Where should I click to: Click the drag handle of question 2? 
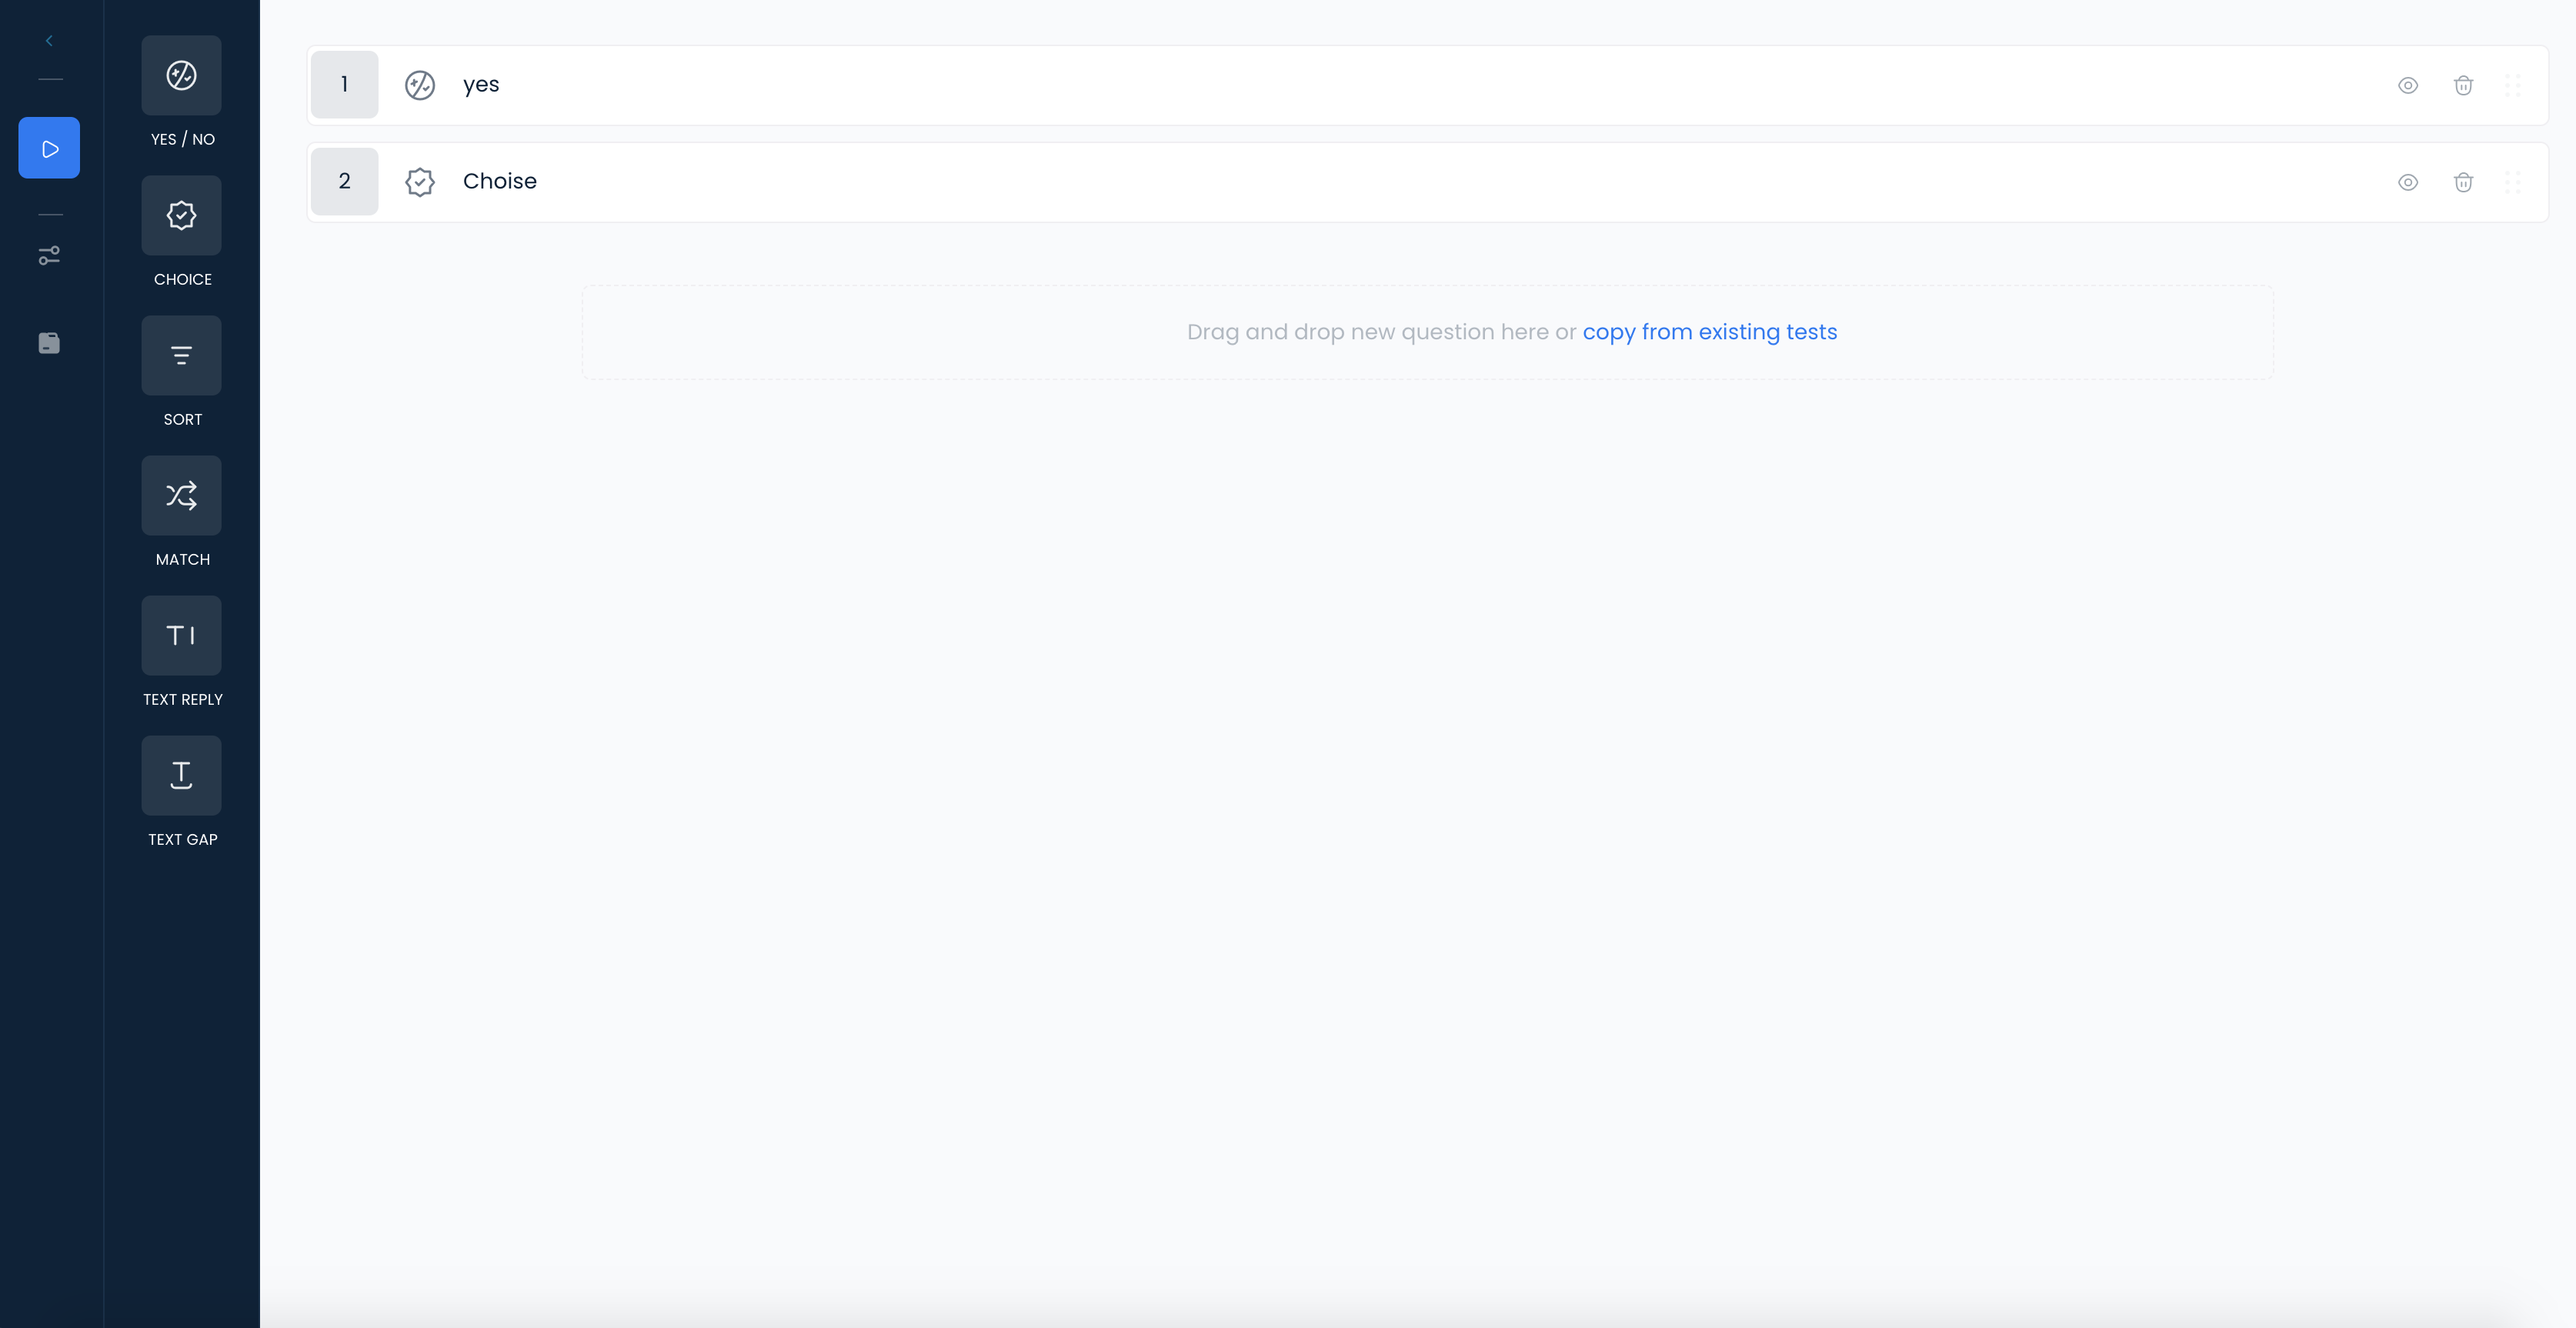click(x=2512, y=182)
